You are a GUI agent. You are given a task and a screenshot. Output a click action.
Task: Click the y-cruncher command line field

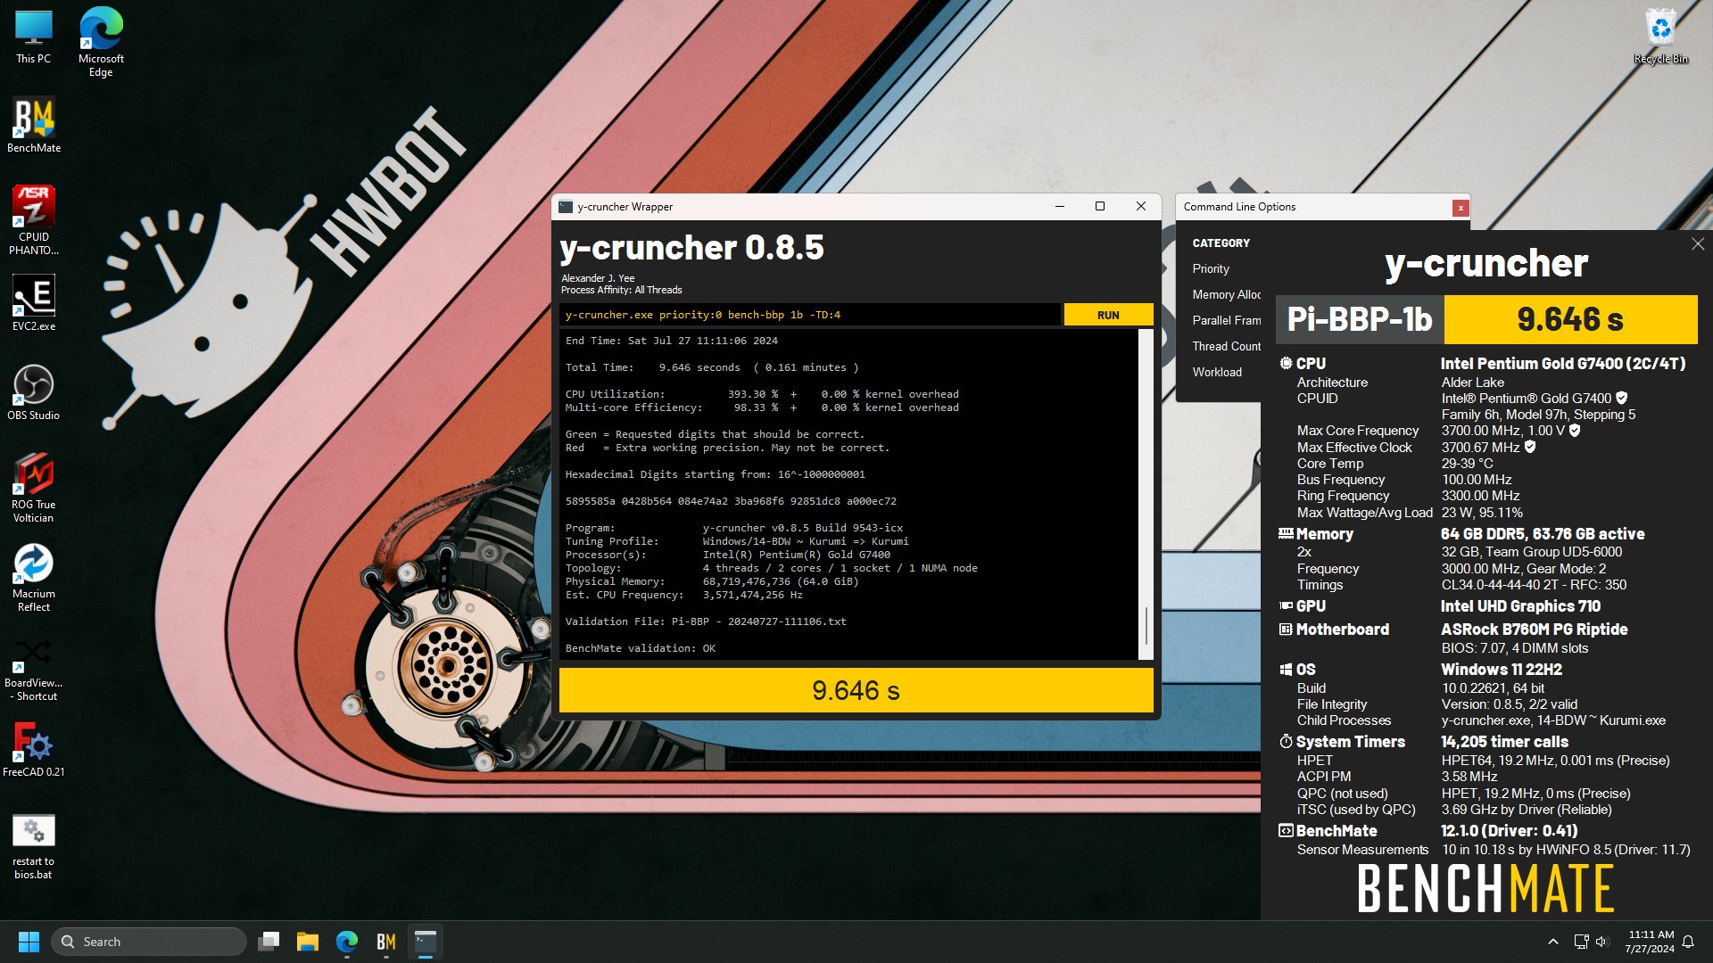click(x=810, y=315)
